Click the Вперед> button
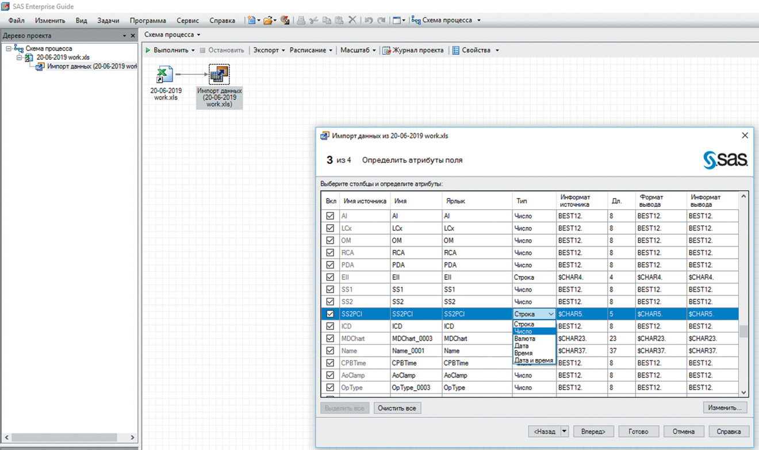This screenshot has width=759, height=450. [x=593, y=432]
